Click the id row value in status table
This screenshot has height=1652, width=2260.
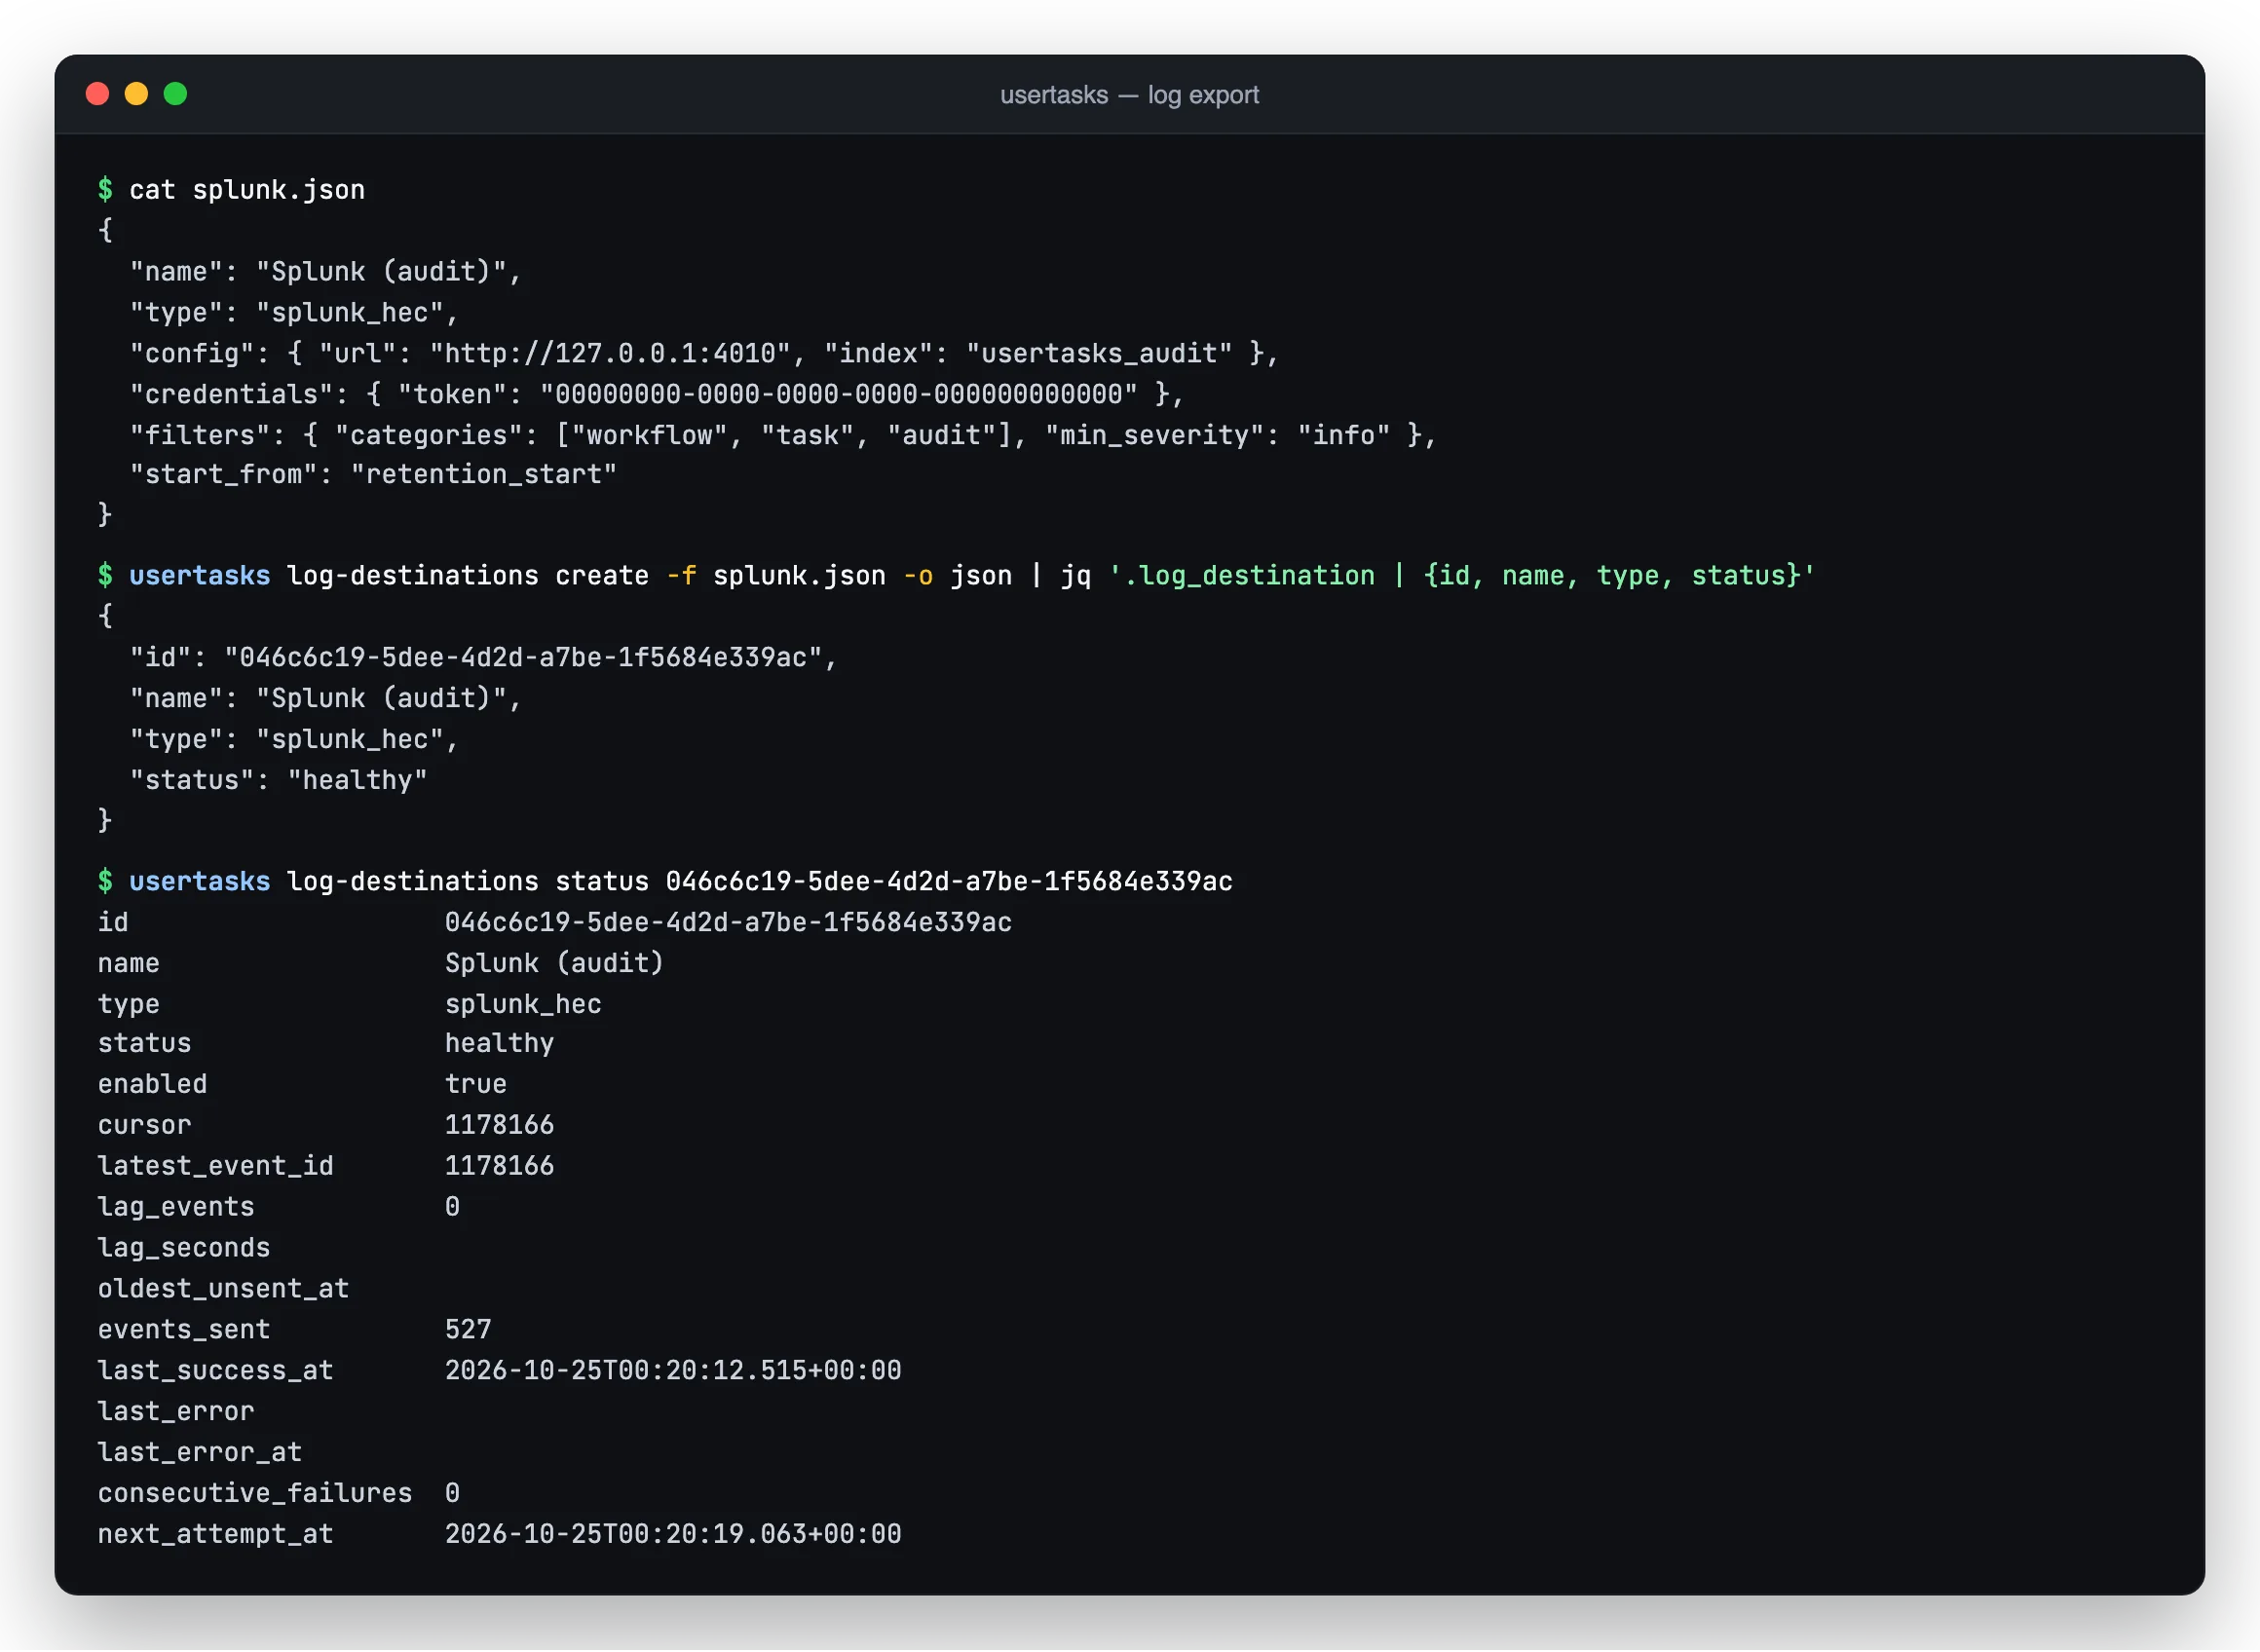click(728, 923)
